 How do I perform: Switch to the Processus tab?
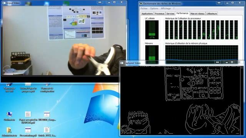click(160, 14)
